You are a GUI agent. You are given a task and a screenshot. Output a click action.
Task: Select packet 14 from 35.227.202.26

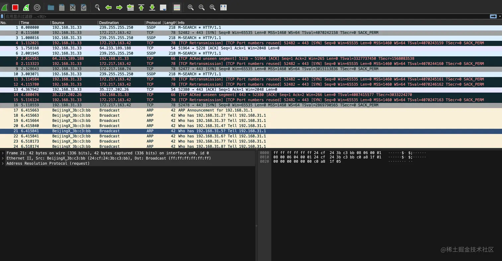pyautogui.click(x=251, y=95)
